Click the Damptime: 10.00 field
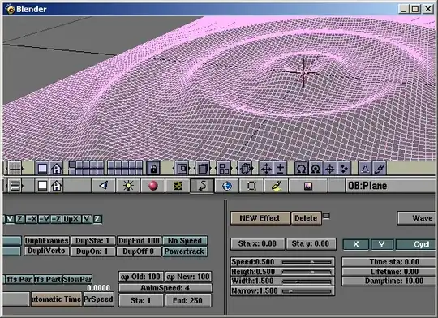 pos(389,281)
